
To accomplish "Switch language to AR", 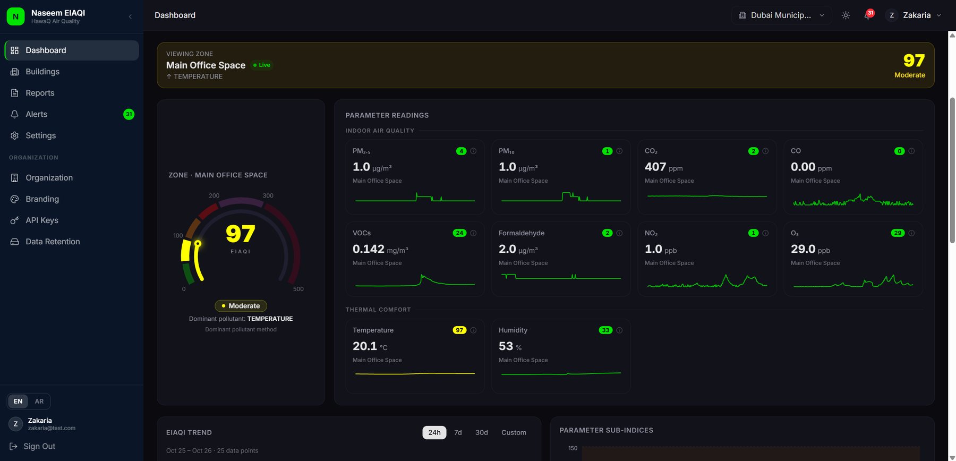I will pyautogui.click(x=39, y=402).
